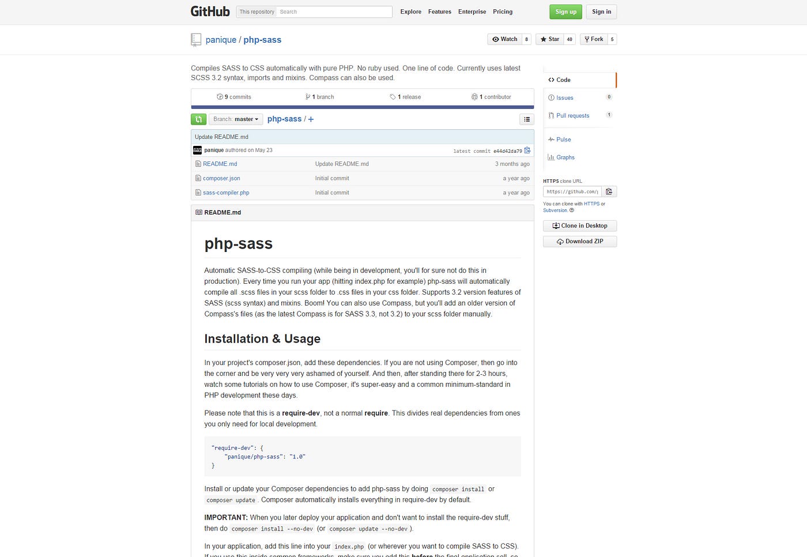Click panique author name in commit bar
807x557 pixels.
214,150
